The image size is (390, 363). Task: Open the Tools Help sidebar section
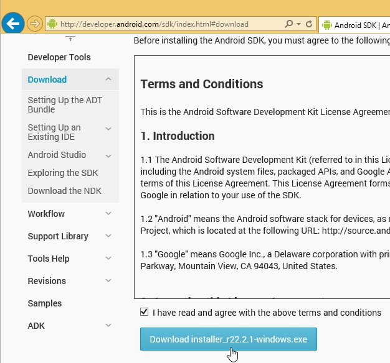click(49, 259)
